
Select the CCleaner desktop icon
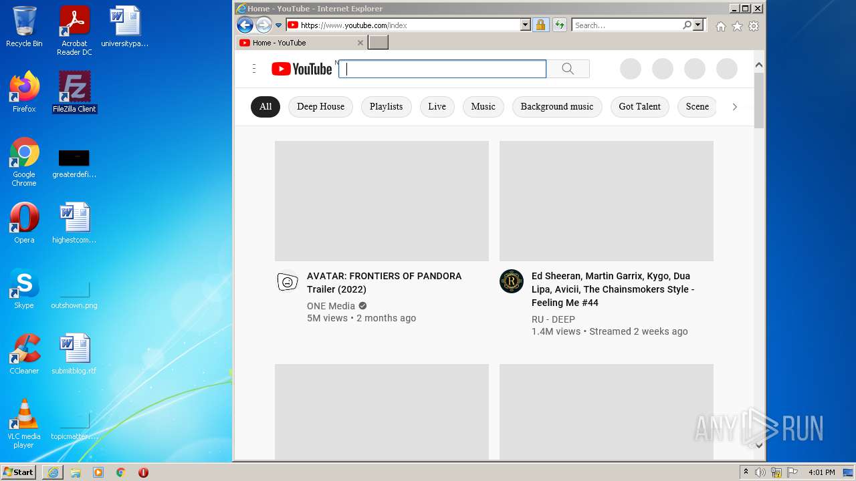coord(24,354)
